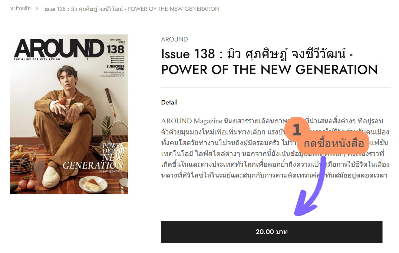The height and width of the screenshot is (253, 399).
Task: Click the 138 issue number on cover
Action: (116, 50)
